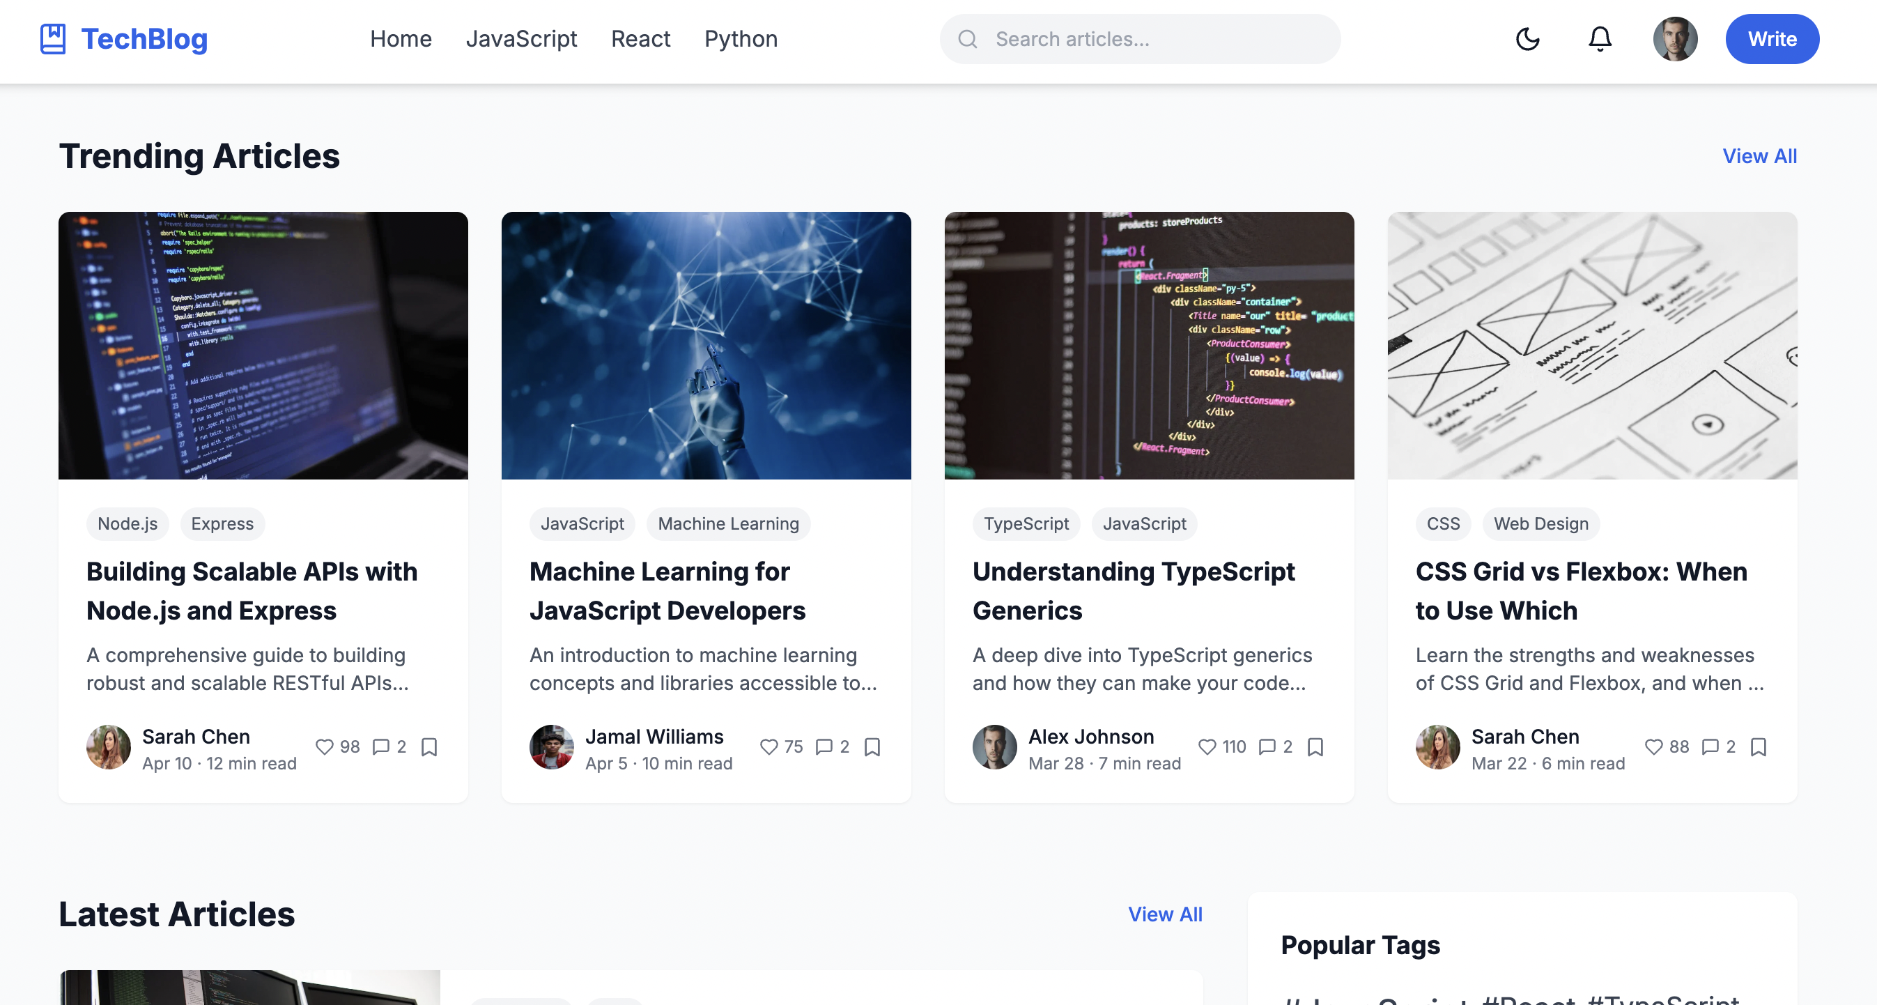Bookmark the Machine Learning for JavaScript article
1877x1005 pixels.
(x=872, y=746)
